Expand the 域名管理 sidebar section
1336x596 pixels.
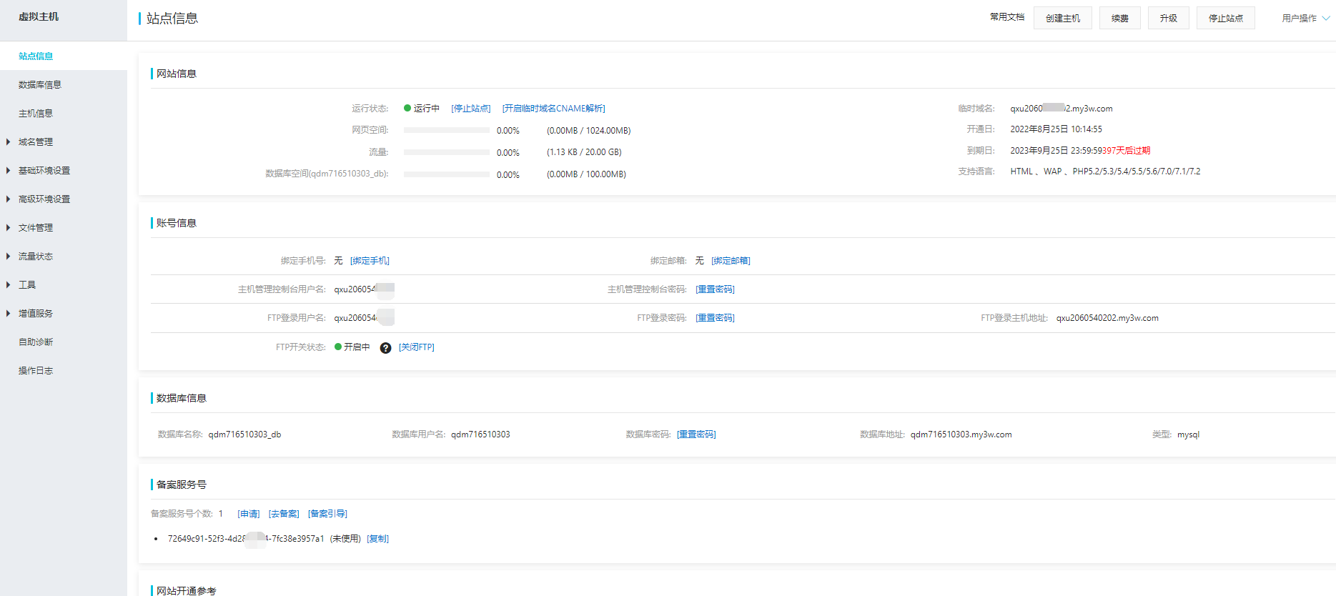36,142
